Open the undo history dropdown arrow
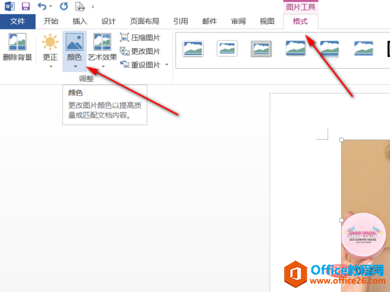The image size is (390, 292). [51, 6]
